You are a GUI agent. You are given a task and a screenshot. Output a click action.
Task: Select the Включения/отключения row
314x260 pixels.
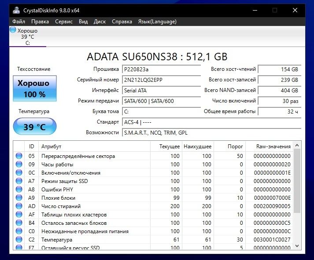(153, 172)
